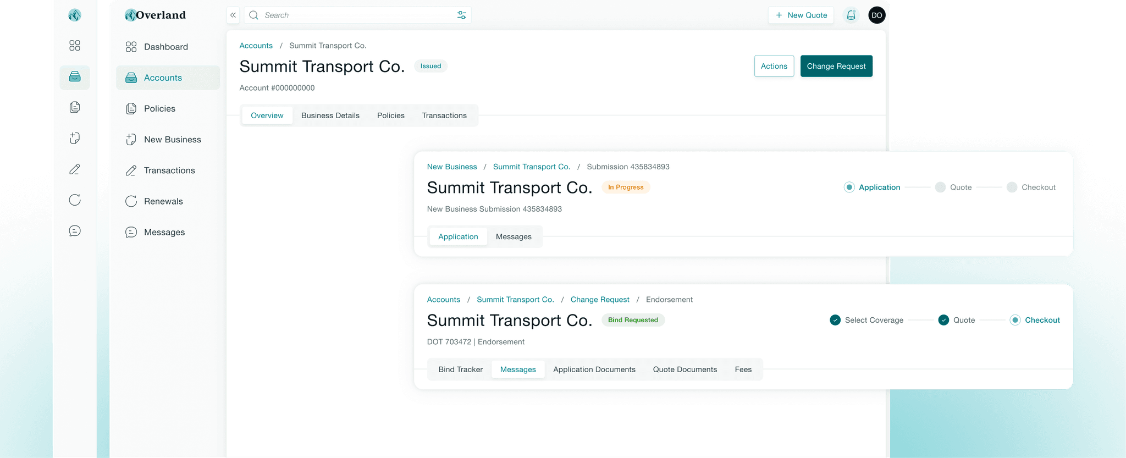Open Quote Documents tab
This screenshot has height=458, width=1126.
pyautogui.click(x=685, y=369)
